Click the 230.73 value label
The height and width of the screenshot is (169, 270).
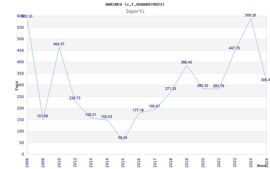[75, 98]
